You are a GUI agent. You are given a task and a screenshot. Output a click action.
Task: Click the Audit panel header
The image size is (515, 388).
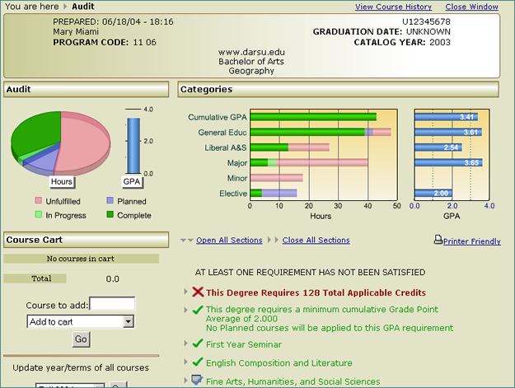(86, 89)
